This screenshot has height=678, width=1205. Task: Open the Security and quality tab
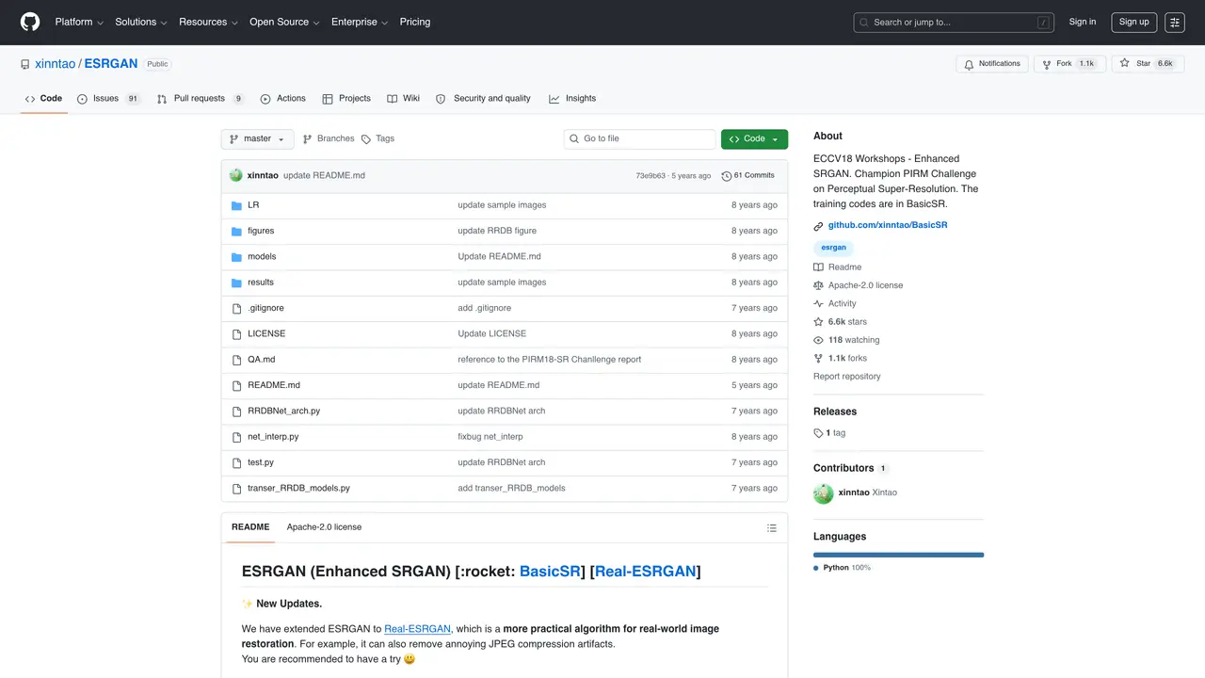click(483, 99)
